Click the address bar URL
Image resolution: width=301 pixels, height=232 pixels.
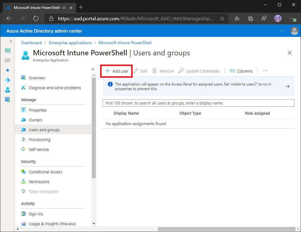pos(135,19)
